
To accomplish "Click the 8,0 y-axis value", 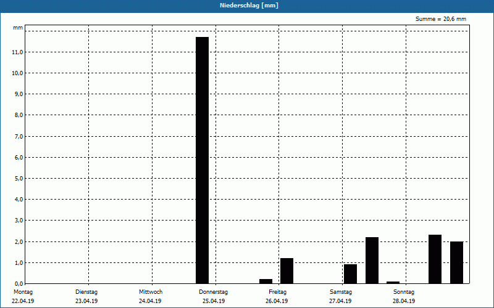I will (19, 115).
